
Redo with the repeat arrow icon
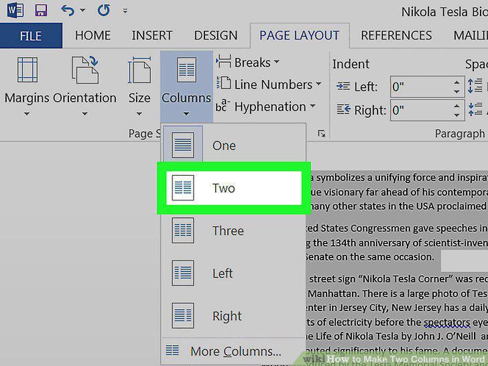click(x=104, y=10)
